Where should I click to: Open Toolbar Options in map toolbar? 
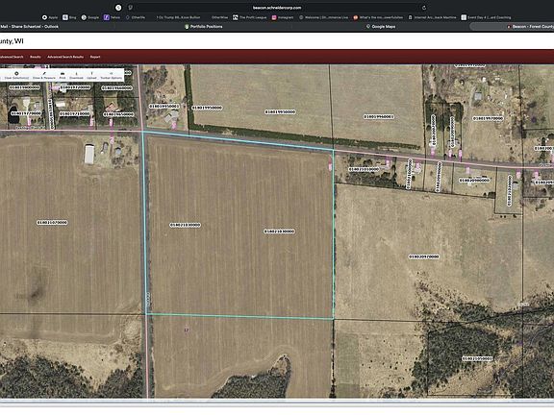click(x=111, y=75)
